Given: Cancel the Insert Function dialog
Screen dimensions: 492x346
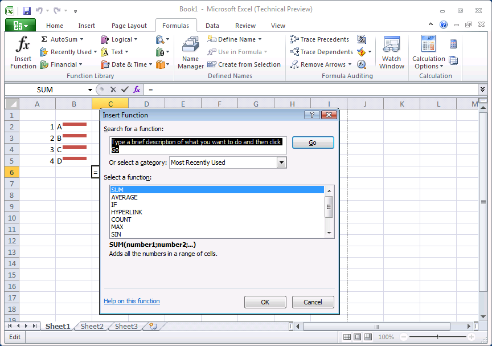Looking at the screenshot, I should pos(313,302).
